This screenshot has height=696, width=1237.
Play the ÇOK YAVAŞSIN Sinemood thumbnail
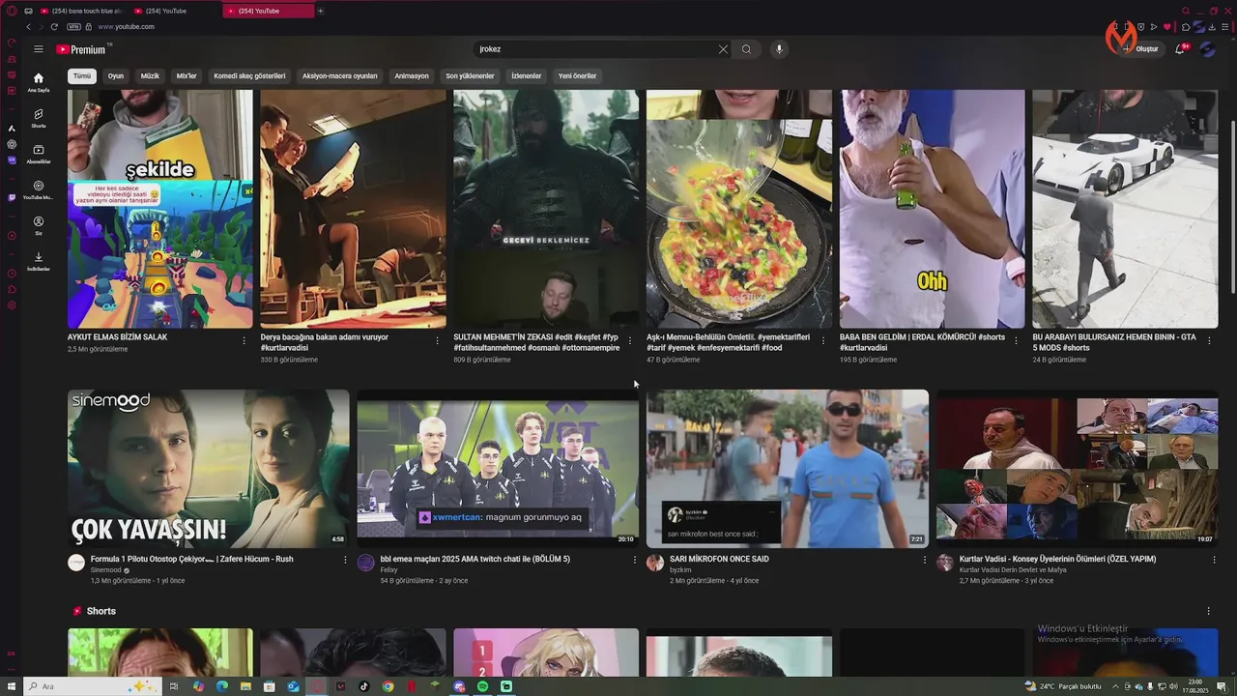coord(209,468)
